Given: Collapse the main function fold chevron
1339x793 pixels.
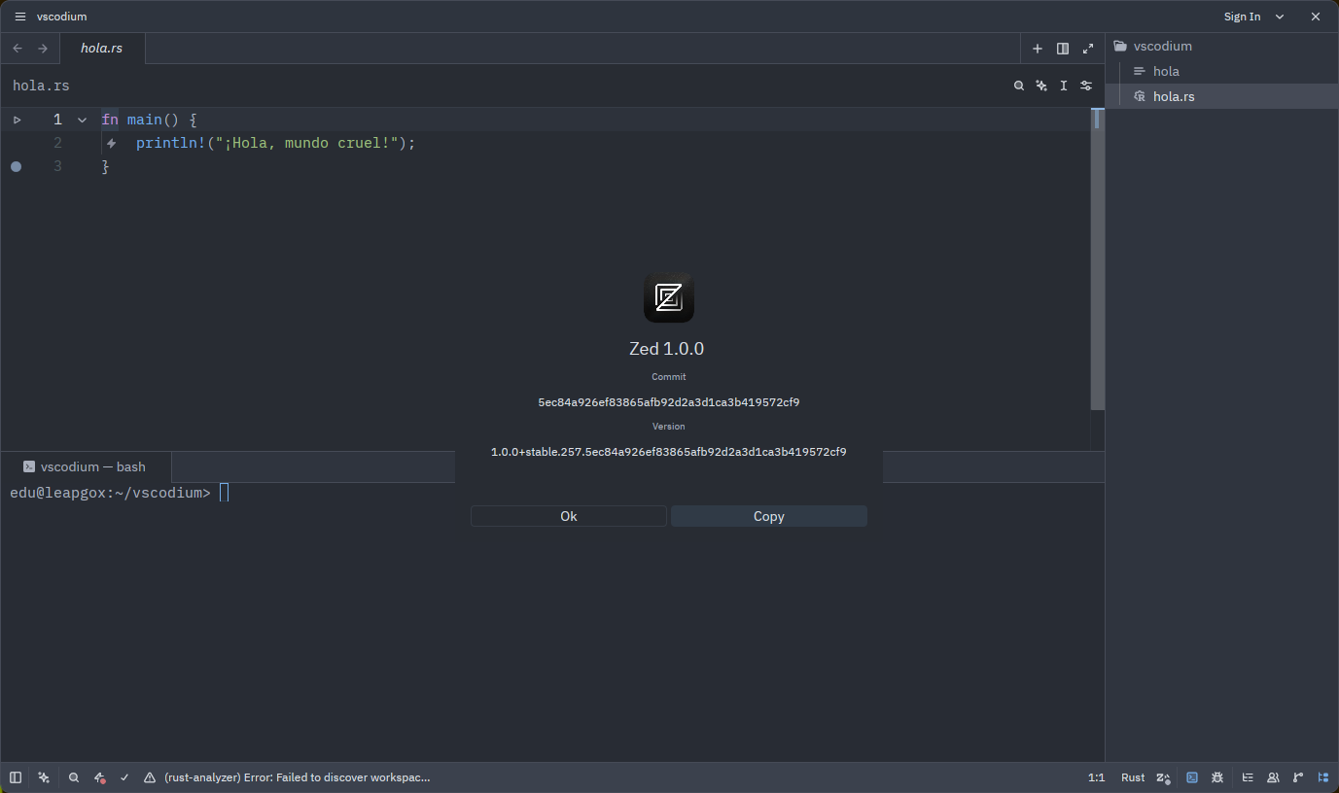Looking at the screenshot, I should pyautogui.click(x=82, y=120).
